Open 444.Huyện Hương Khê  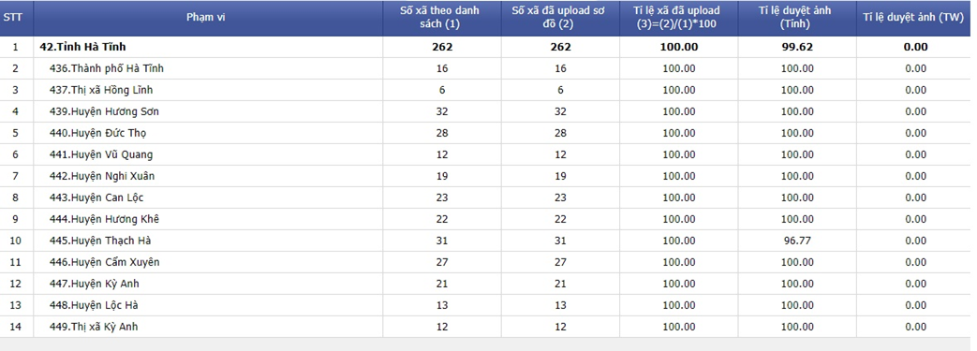[104, 219]
